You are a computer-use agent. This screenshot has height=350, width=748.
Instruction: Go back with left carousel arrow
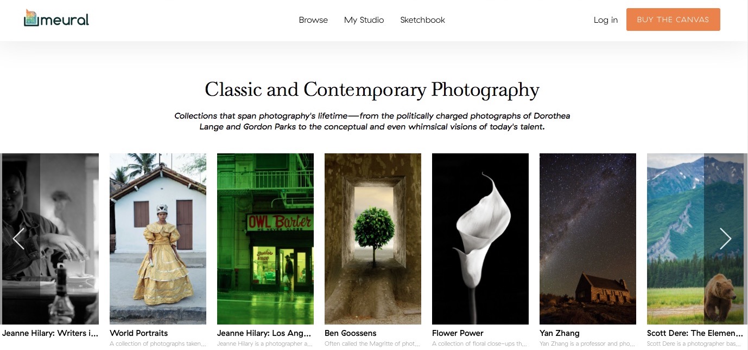pyautogui.click(x=19, y=238)
